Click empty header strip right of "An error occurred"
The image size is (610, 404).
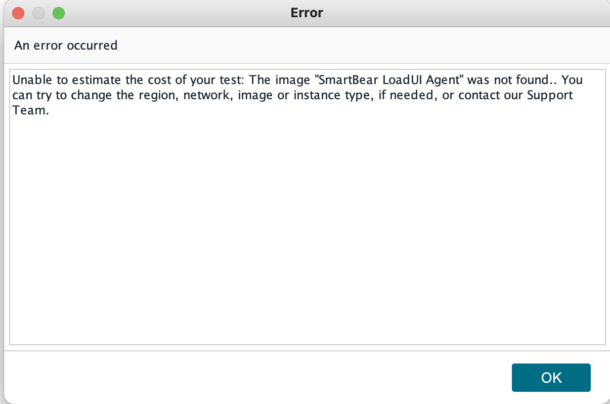point(354,45)
